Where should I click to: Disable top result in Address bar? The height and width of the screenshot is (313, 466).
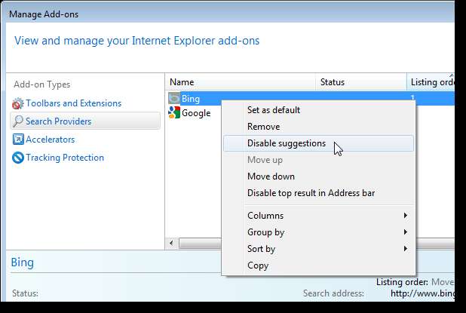click(311, 193)
